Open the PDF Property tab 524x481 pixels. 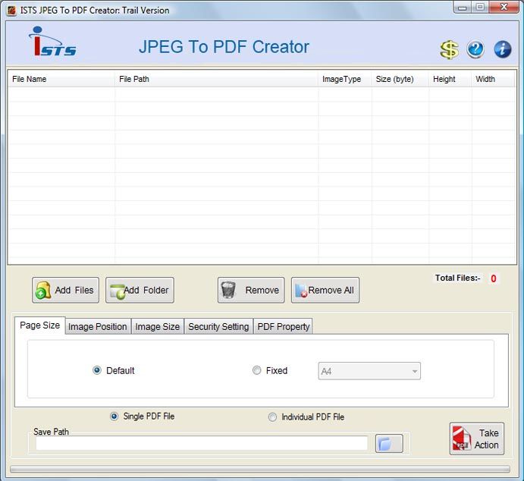tap(283, 326)
